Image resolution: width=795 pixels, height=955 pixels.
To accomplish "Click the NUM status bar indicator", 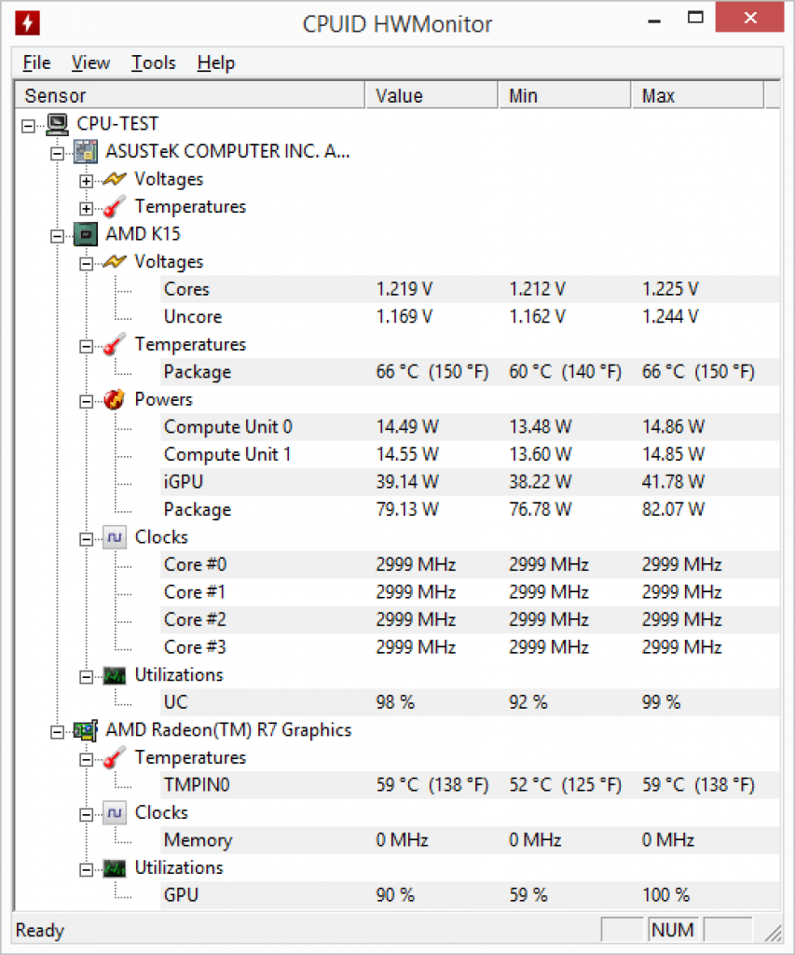I will point(673,930).
